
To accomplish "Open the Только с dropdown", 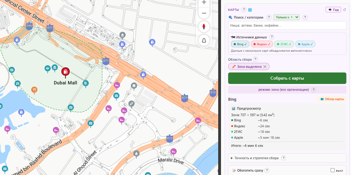I will (x=286, y=17).
